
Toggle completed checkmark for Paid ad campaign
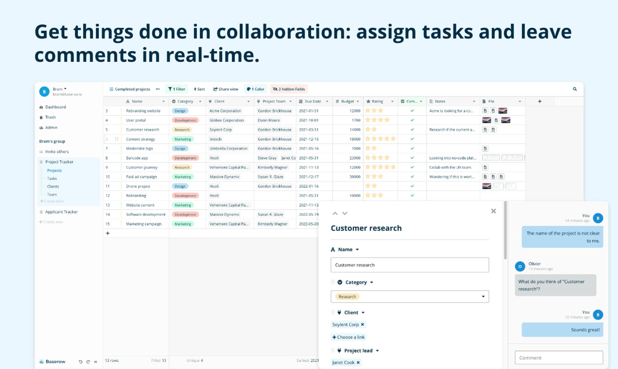pos(412,177)
